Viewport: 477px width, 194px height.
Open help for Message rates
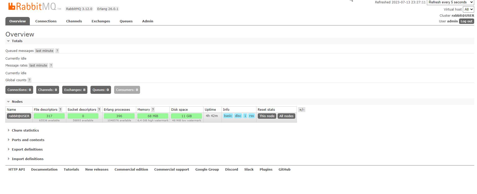[x=51, y=66]
